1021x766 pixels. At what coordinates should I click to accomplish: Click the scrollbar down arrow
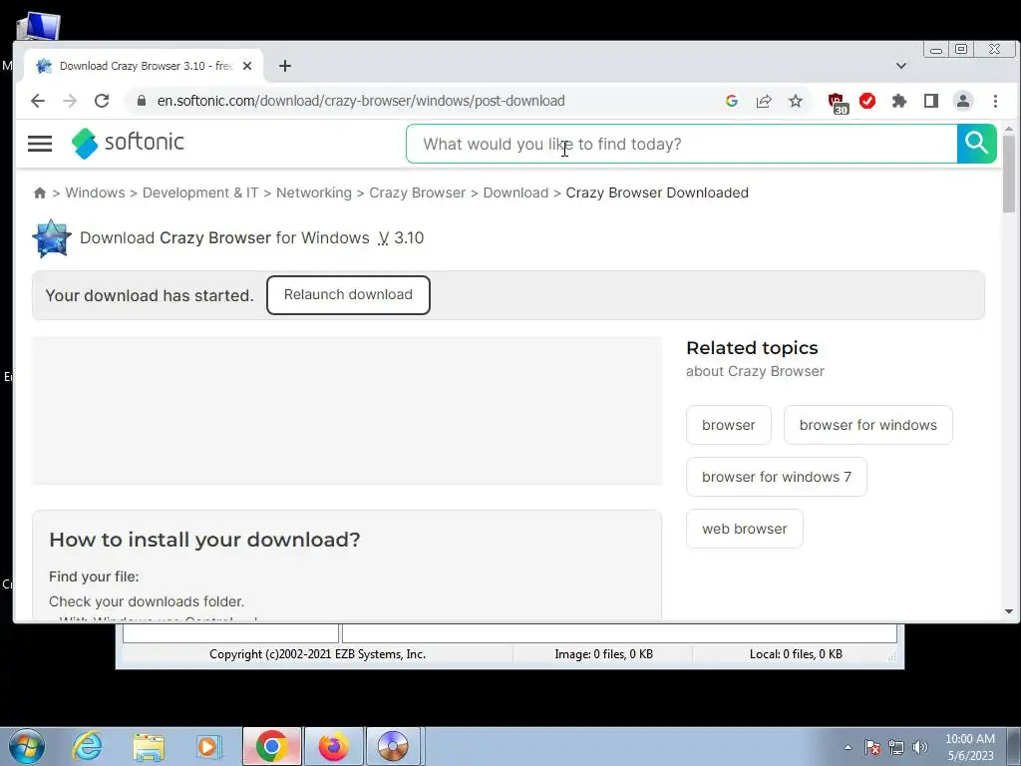coord(1009,611)
